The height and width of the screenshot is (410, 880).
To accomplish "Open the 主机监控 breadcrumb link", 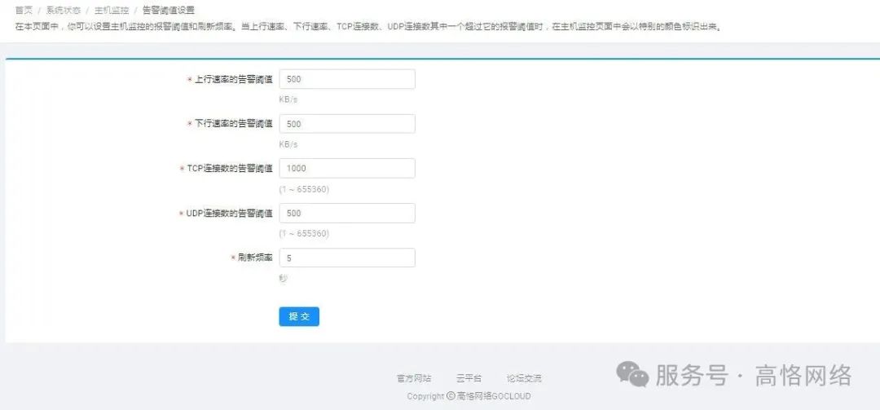I will (x=112, y=10).
